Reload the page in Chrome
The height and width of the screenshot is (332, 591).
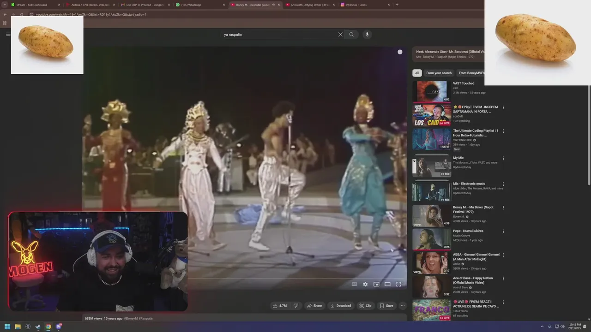pos(22,14)
